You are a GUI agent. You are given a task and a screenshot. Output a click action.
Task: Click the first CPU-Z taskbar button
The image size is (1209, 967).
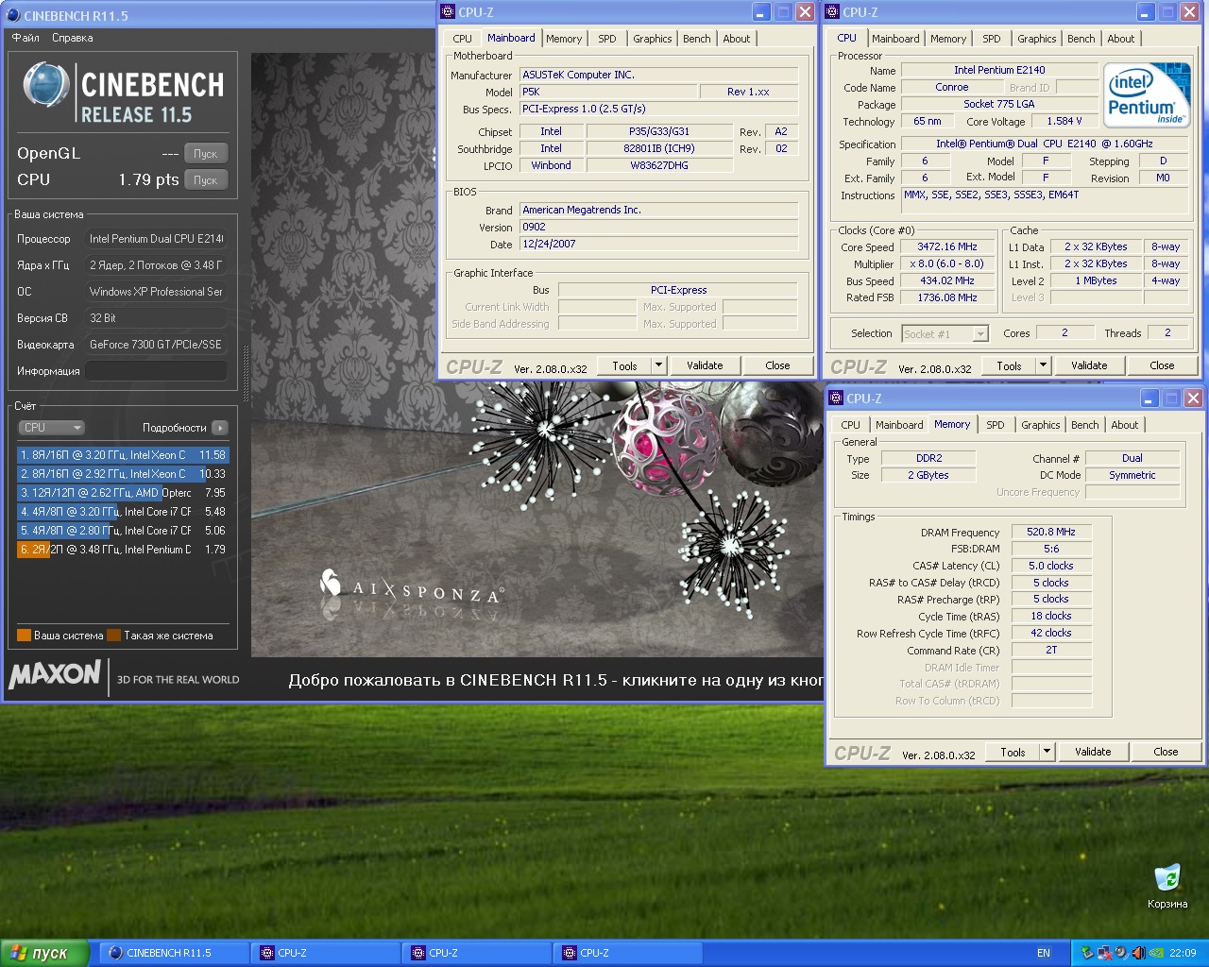point(326,953)
